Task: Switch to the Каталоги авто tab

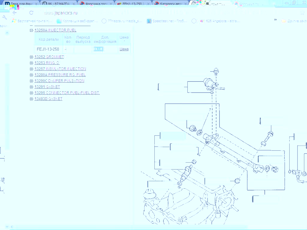Action: pos(170,4)
